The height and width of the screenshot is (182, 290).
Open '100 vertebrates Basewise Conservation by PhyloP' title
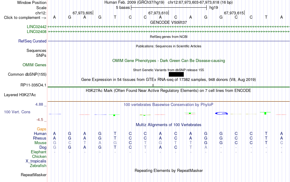169,104
